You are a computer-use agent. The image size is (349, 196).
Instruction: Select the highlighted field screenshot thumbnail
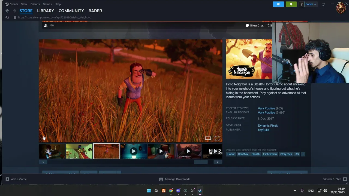coord(106,151)
